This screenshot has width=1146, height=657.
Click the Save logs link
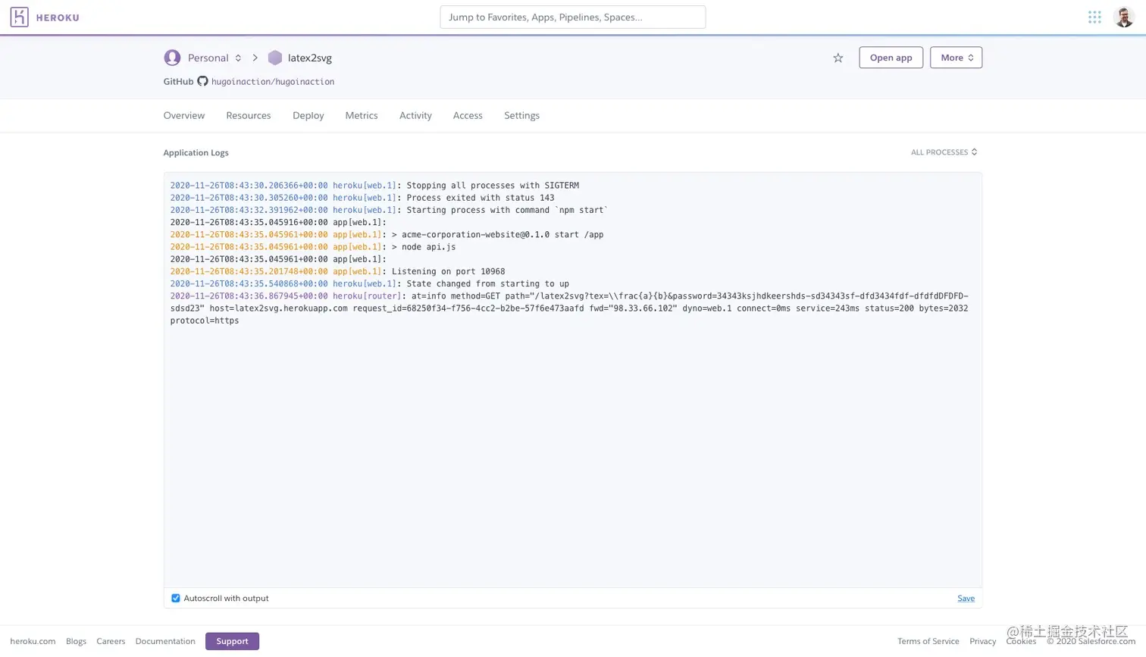point(966,598)
